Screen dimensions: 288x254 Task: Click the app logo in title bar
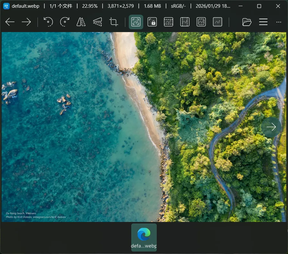pos(6,6)
